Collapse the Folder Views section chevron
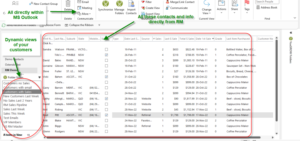Screen dimensions: 300x141 coord(40,77)
